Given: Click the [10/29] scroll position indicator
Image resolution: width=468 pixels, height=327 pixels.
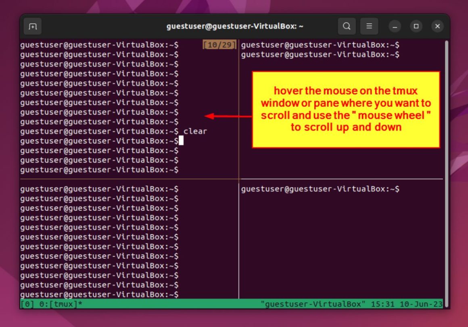Looking at the screenshot, I should click(220, 45).
